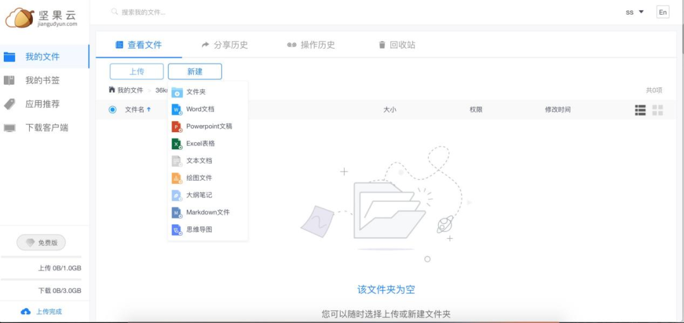Go to 下载客户端 in sidebar
Viewport: 684px width, 323px height.
44,128
